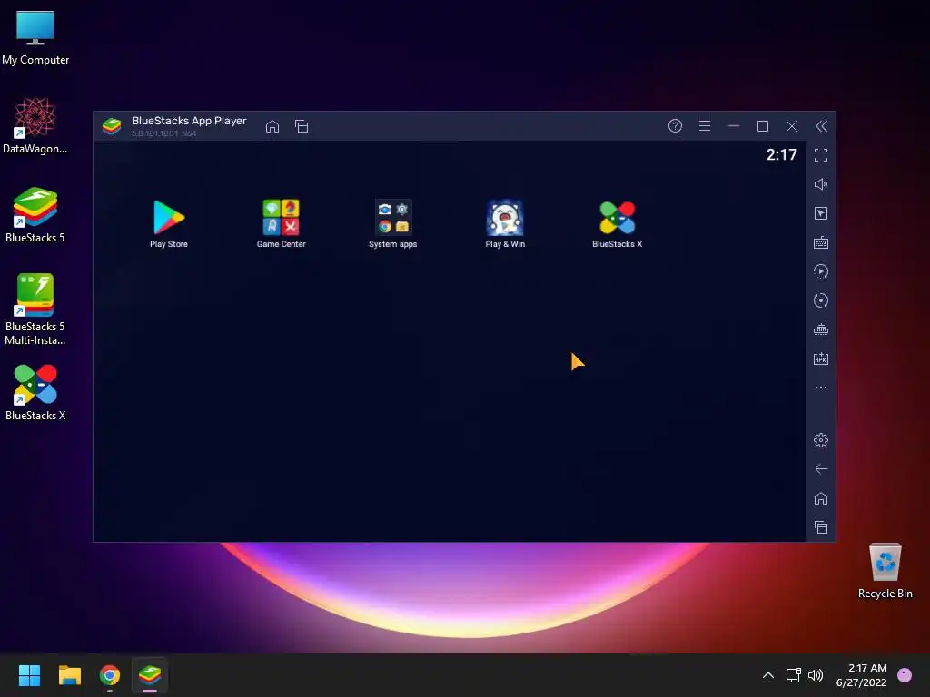Click the BlueStacks logo in title bar
Viewport: 930px width, 697px height.
coord(112,126)
